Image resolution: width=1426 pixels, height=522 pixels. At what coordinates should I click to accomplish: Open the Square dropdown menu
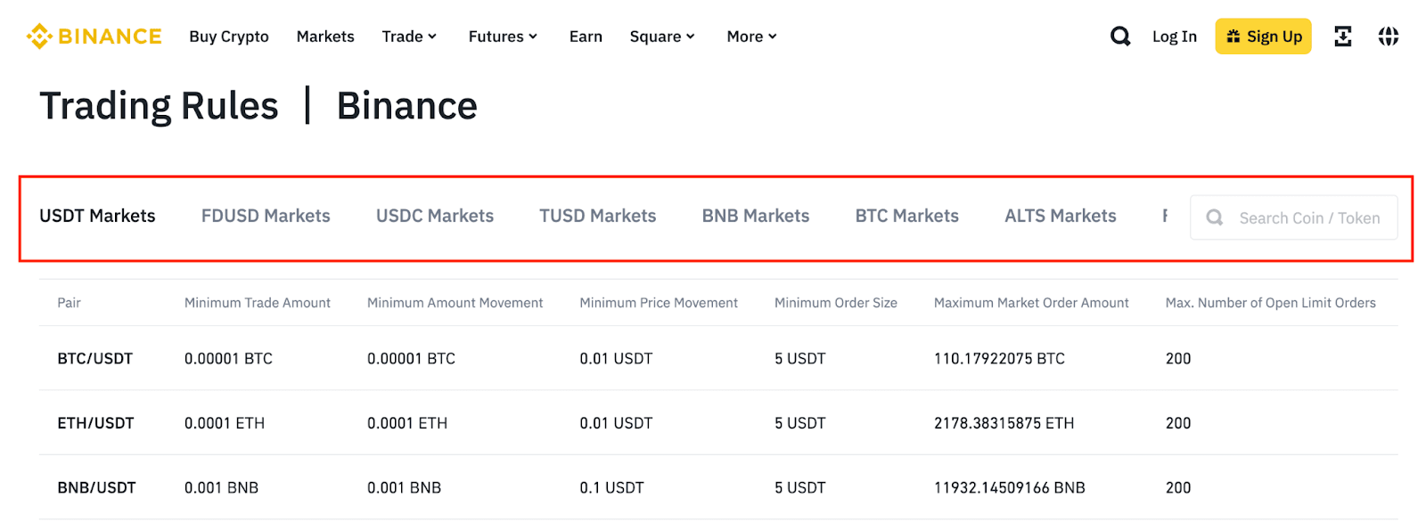click(662, 37)
